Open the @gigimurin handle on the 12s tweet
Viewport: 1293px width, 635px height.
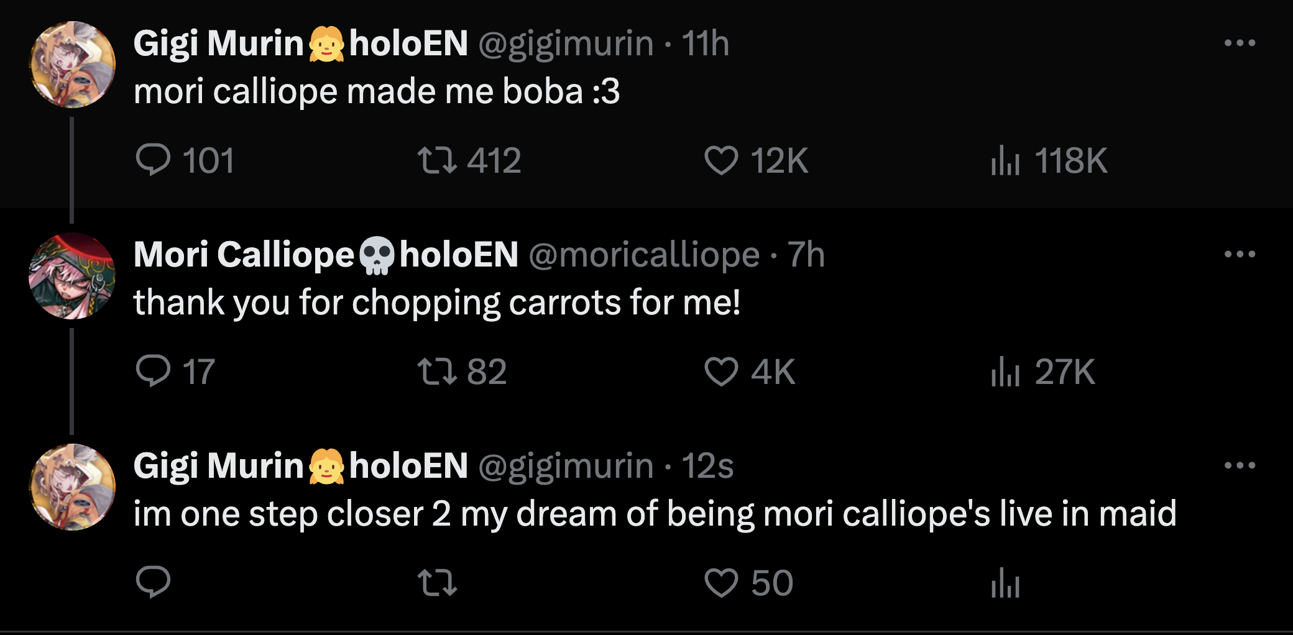coord(566,466)
